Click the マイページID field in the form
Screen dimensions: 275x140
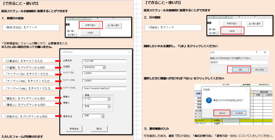point(104,73)
